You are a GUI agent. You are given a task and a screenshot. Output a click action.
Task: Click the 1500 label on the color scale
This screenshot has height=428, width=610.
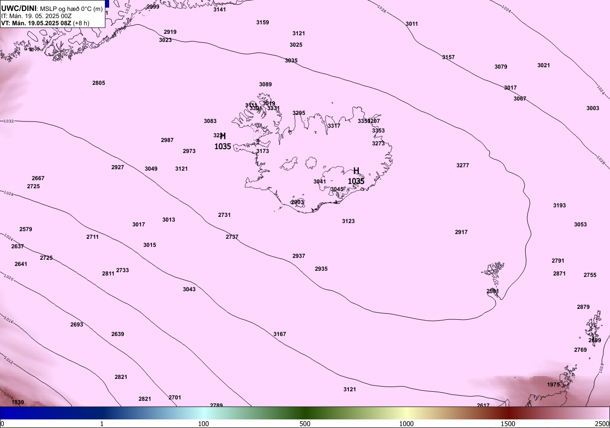508,424
